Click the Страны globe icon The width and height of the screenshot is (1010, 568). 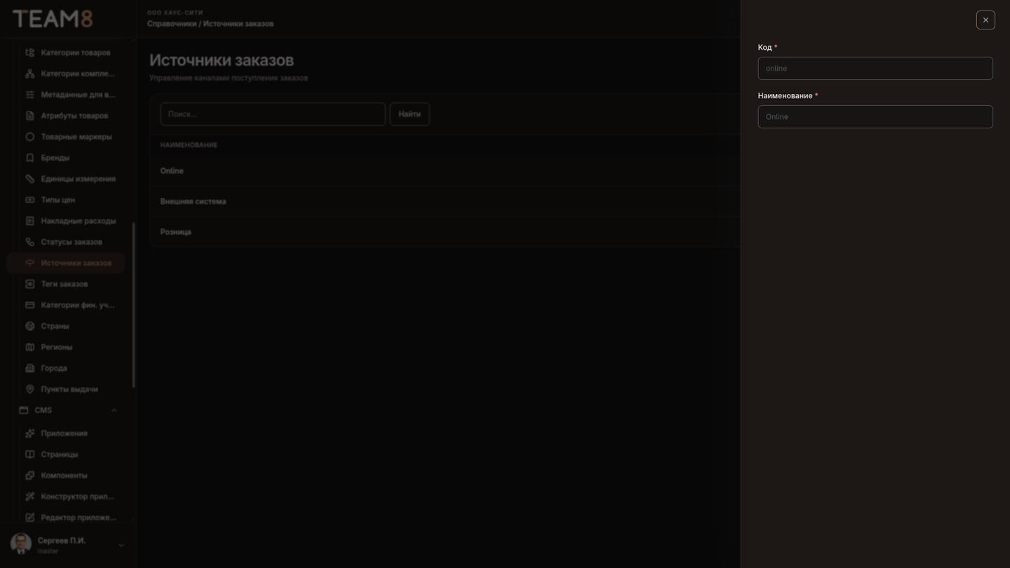coord(29,326)
